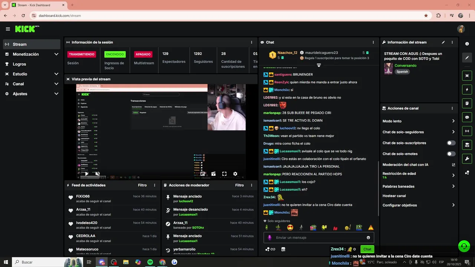Bookmark page with the star icon
The height and width of the screenshot is (267, 475).
[426, 16]
